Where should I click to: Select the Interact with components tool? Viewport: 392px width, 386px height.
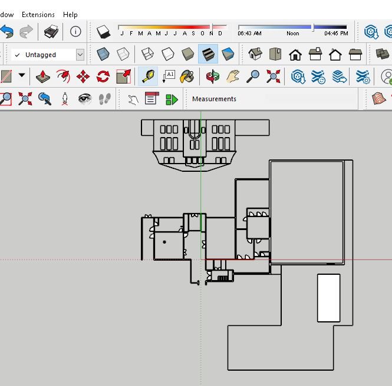[133, 99]
